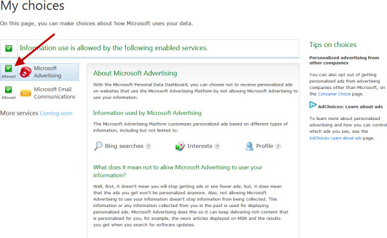Toggle the Microsoft Advertising Allowed checkbox

tap(8, 68)
